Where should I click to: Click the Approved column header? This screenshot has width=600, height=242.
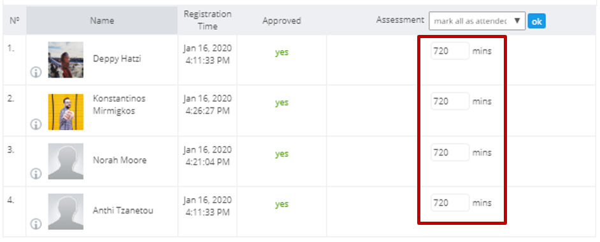pyautogui.click(x=282, y=20)
